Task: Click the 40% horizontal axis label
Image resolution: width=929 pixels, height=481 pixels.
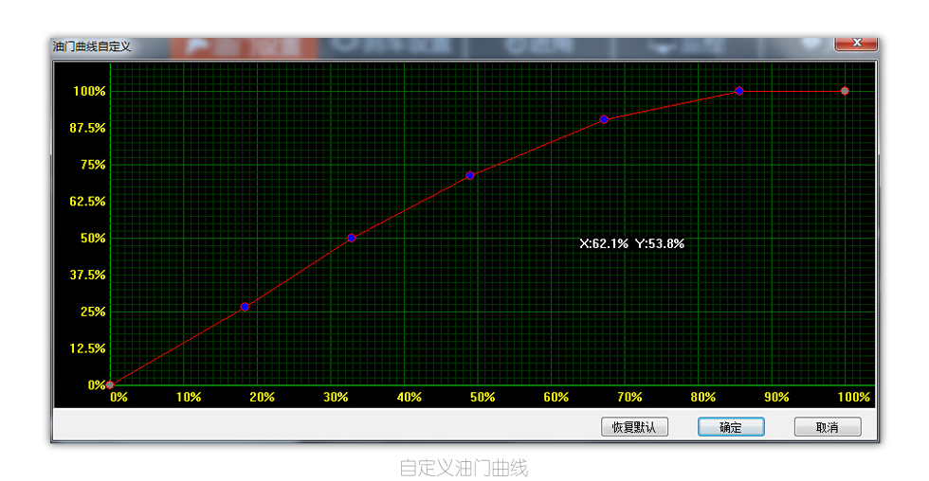Action: pos(409,397)
